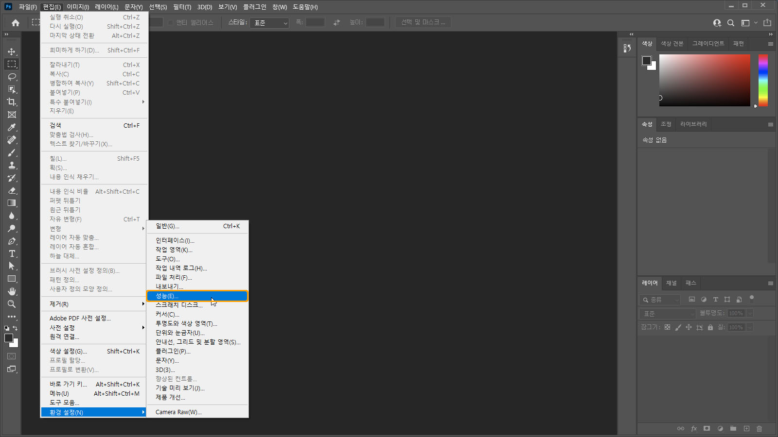The height and width of the screenshot is (437, 778).
Task: Select the Lasso tool
Action: coord(12,77)
